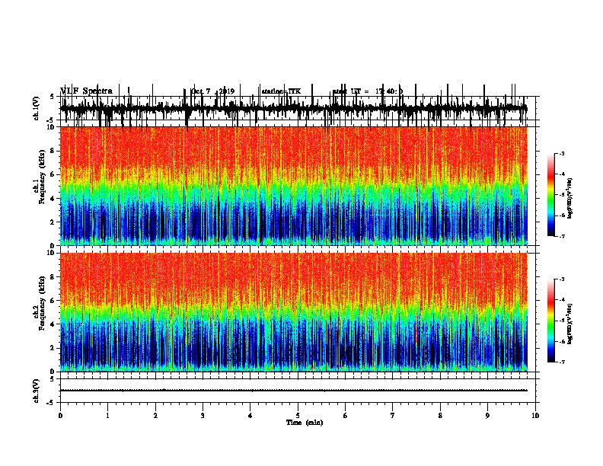Click the "VLF Spectra" title text

[x=87, y=91]
